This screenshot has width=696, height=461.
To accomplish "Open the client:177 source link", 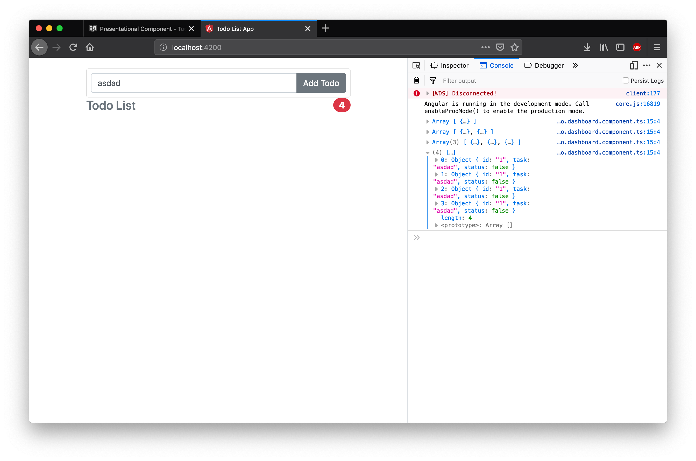I will click(x=643, y=94).
